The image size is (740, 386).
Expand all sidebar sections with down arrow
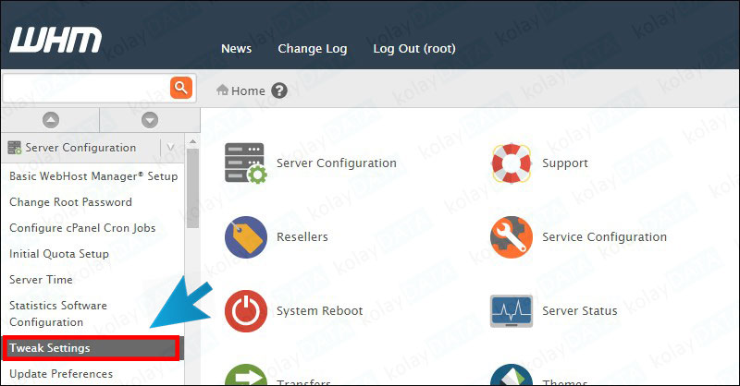pyautogui.click(x=149, y=119)
